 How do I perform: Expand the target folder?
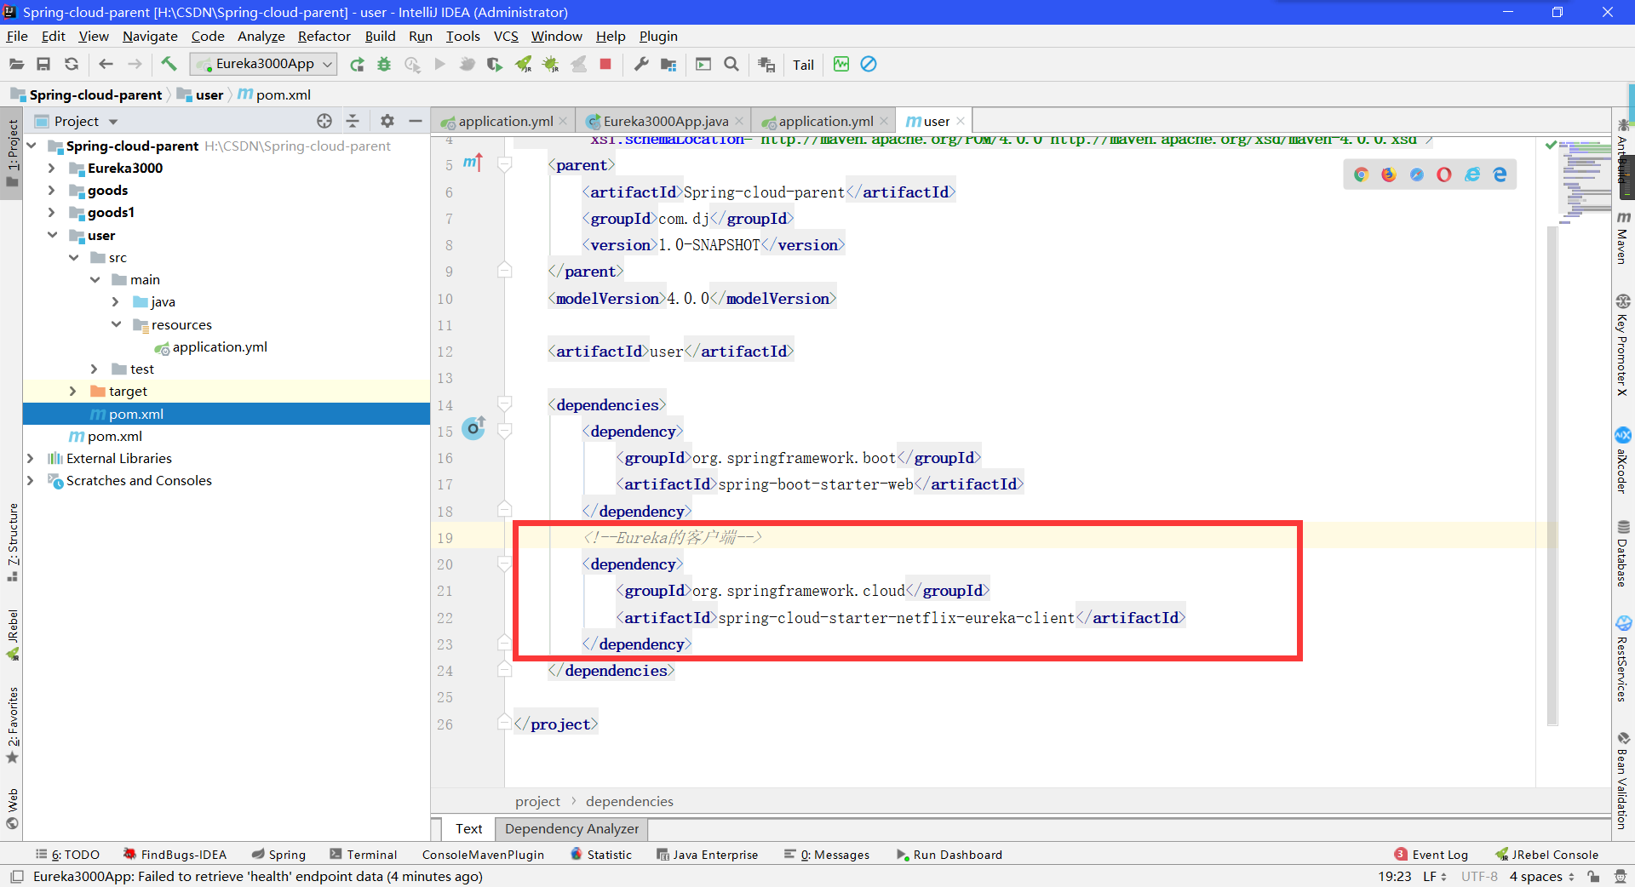point(73,392)
